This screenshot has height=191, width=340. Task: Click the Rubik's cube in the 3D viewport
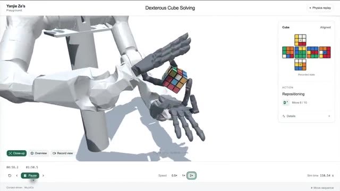click(x=175, y=80)
